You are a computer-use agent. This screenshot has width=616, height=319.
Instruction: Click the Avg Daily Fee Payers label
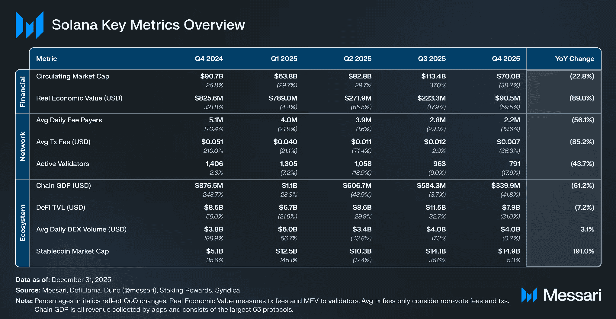pyautogui.click(x=69, y=120)
